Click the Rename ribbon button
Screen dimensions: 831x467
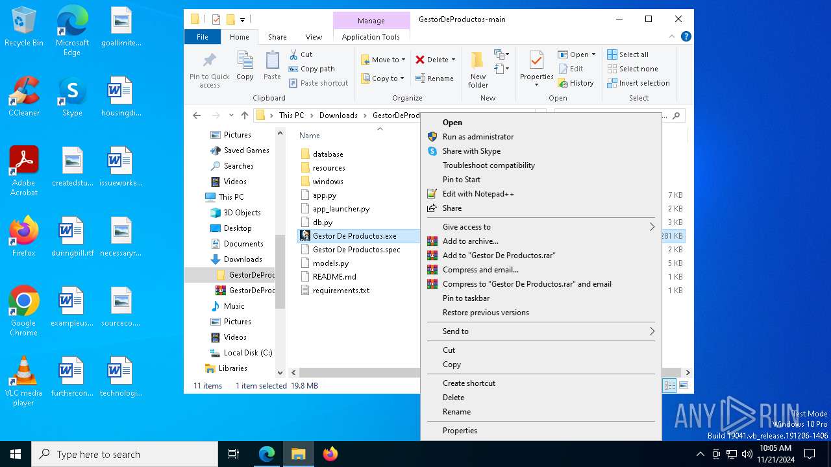(435, 78)
